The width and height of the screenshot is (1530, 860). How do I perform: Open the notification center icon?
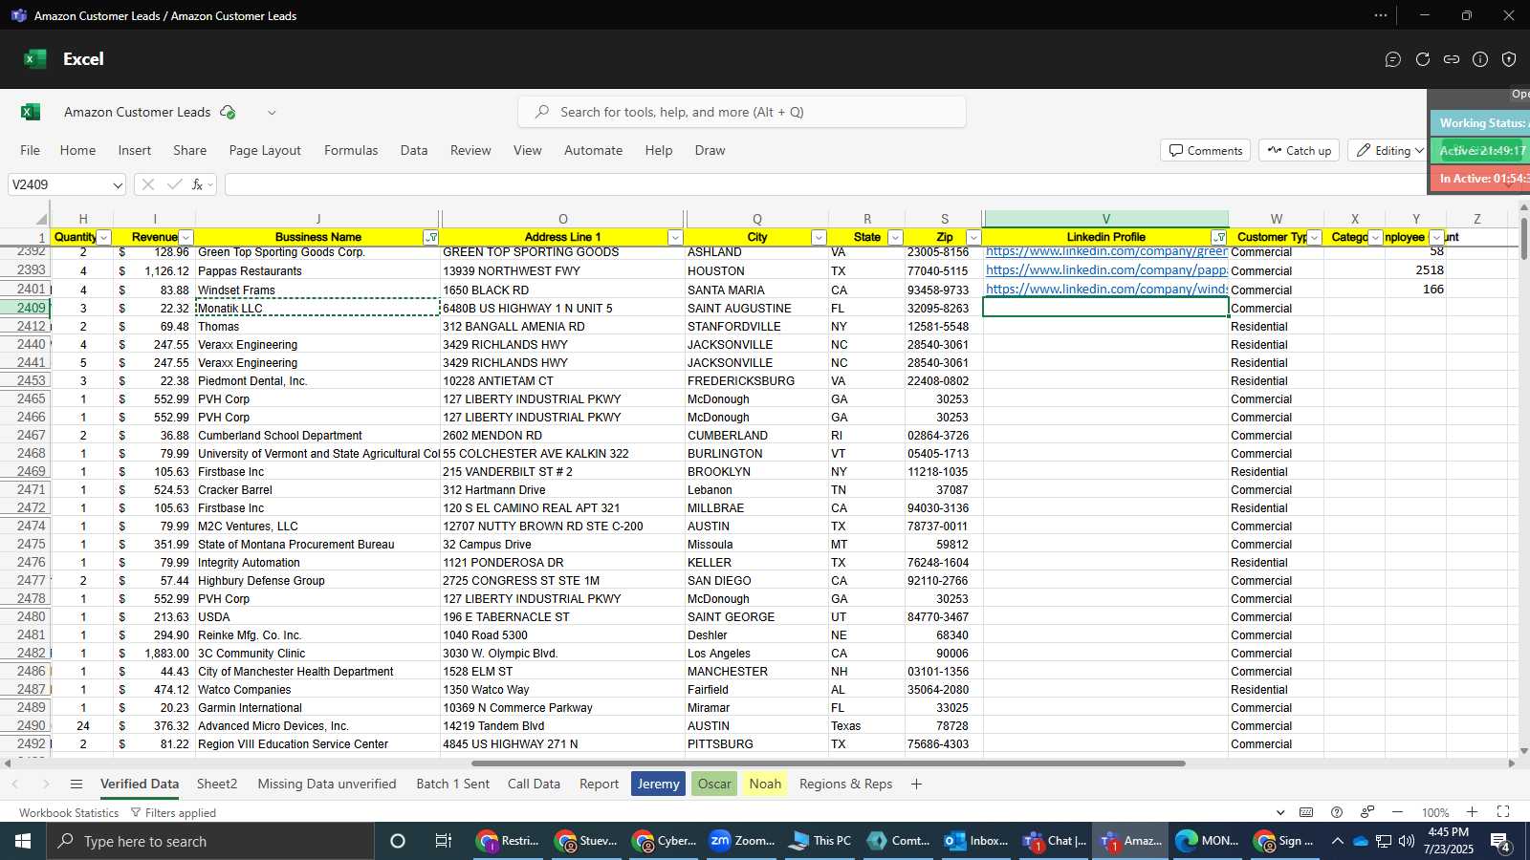point(1501,841)
